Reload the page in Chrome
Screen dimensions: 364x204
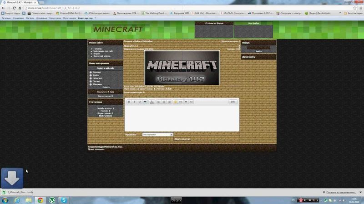point(14,8)
